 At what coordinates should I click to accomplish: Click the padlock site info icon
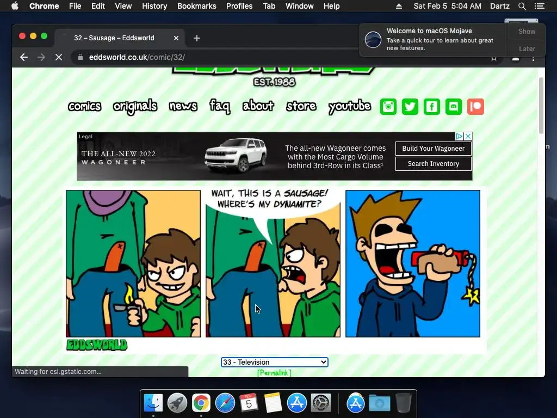[x=81, y=57]
